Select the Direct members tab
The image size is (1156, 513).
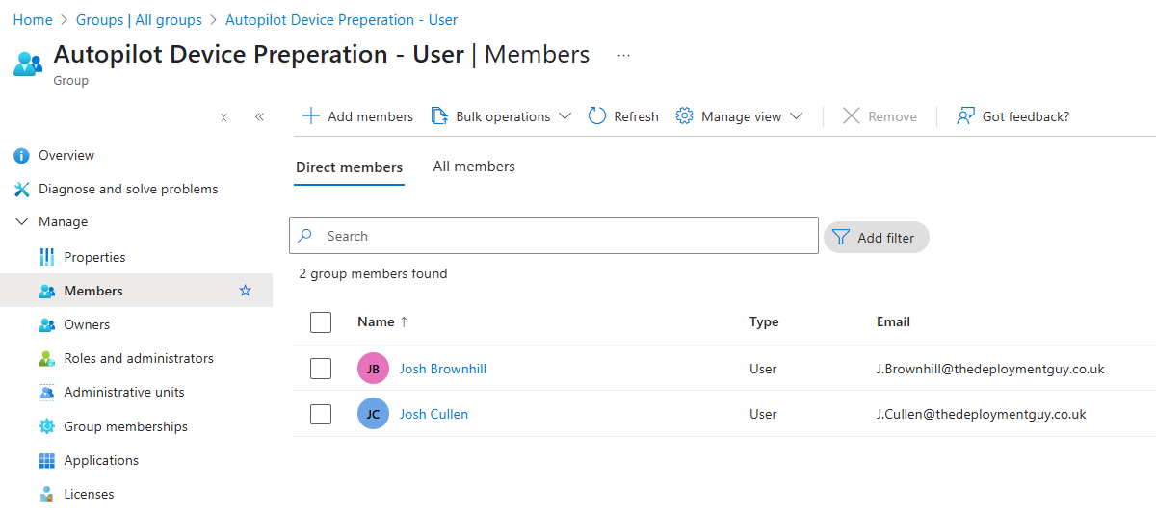coord(349,167)
